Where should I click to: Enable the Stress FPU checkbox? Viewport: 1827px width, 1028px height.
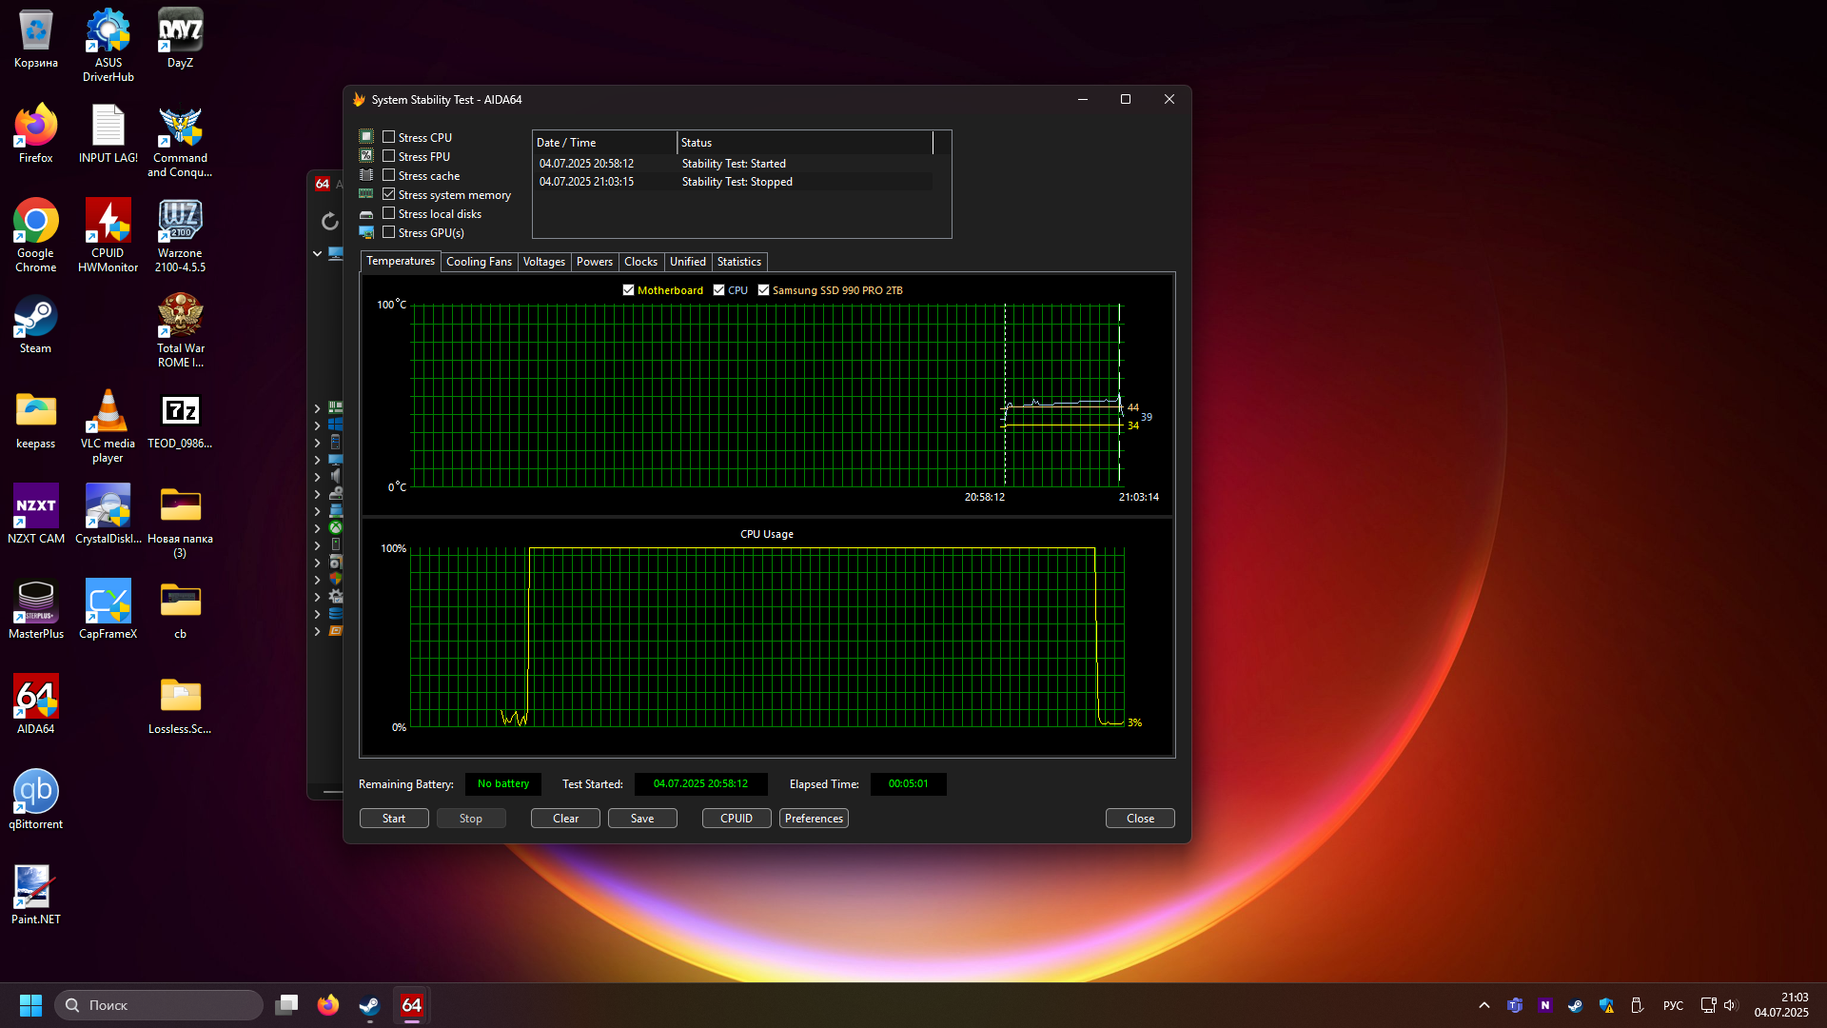(388, 156)
